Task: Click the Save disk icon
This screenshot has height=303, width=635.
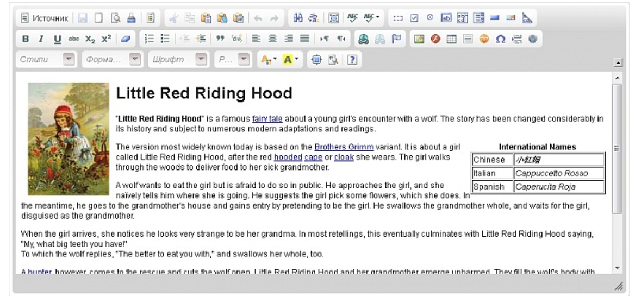Action: click(x=83, y=18)
